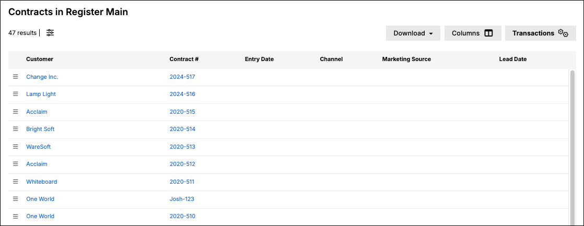Image resolution: width=584 pixels, height=226 pixels.
Task: Click the 47 results count text
Action: click(22, 33)
